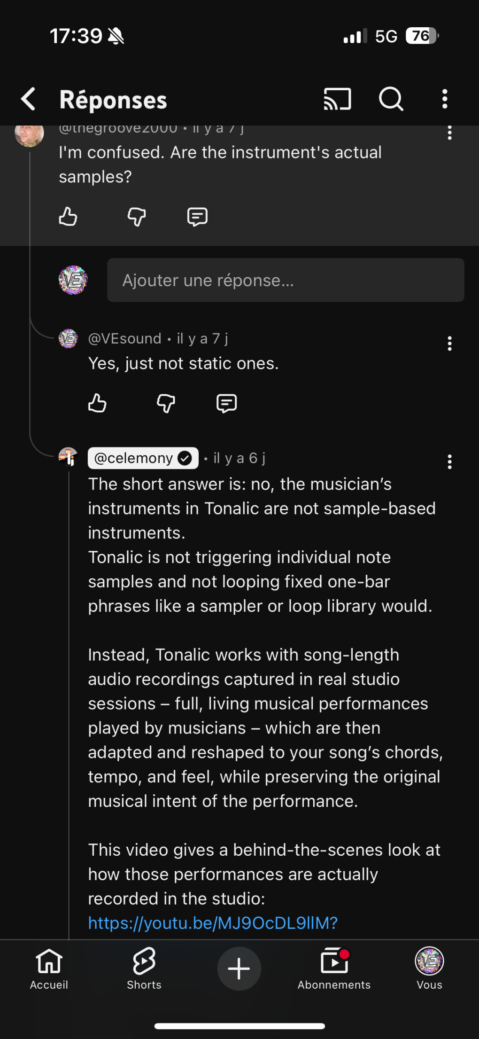Screen dimensions: 479x1039
Task: Open the youtu.be video link
Action: coord(213,923)
